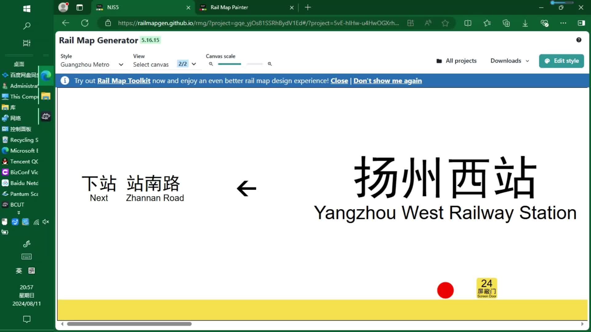The width and height of the screenshot is (591, 332).
Task: Reload the page with the refresh icon
Action: click(85, 23)
